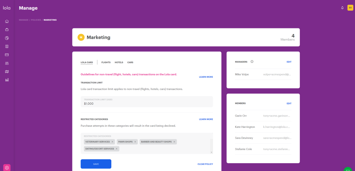The height and width of the screenshot is (171, 355).
Task: Remove the Veterinary Services category tag
Action: pos(112,142)
